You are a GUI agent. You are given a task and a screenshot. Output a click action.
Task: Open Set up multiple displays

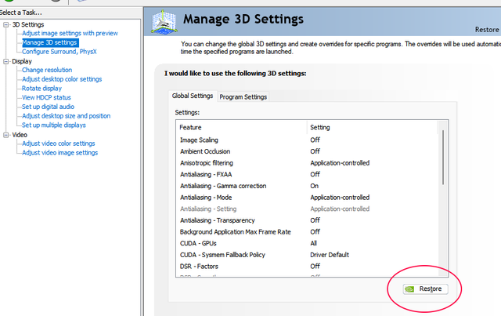tap(54, 125)
